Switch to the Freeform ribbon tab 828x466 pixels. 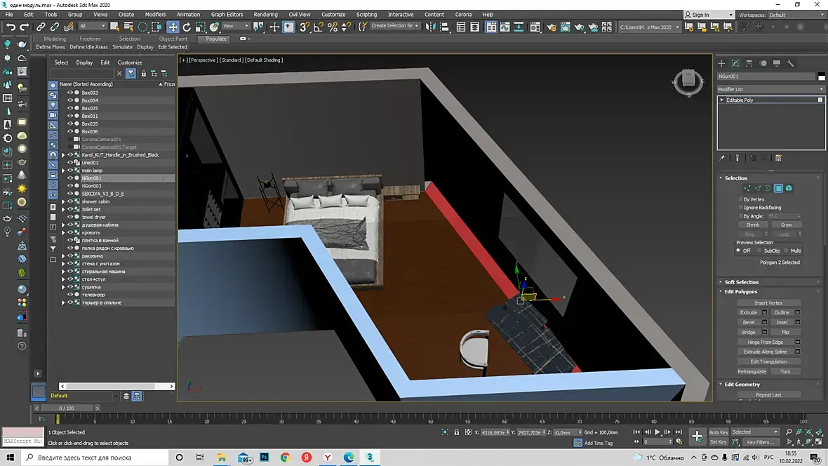click(x=90, y=39)
